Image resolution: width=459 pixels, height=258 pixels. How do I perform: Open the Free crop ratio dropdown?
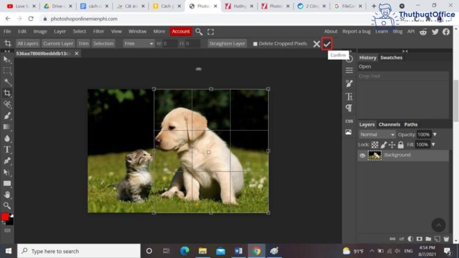click(x=138, y=44)
